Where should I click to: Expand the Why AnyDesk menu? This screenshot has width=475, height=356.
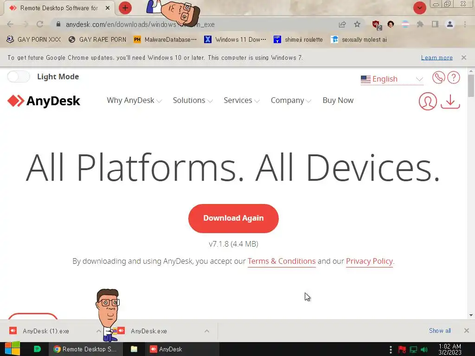click(x=134, y=100)
